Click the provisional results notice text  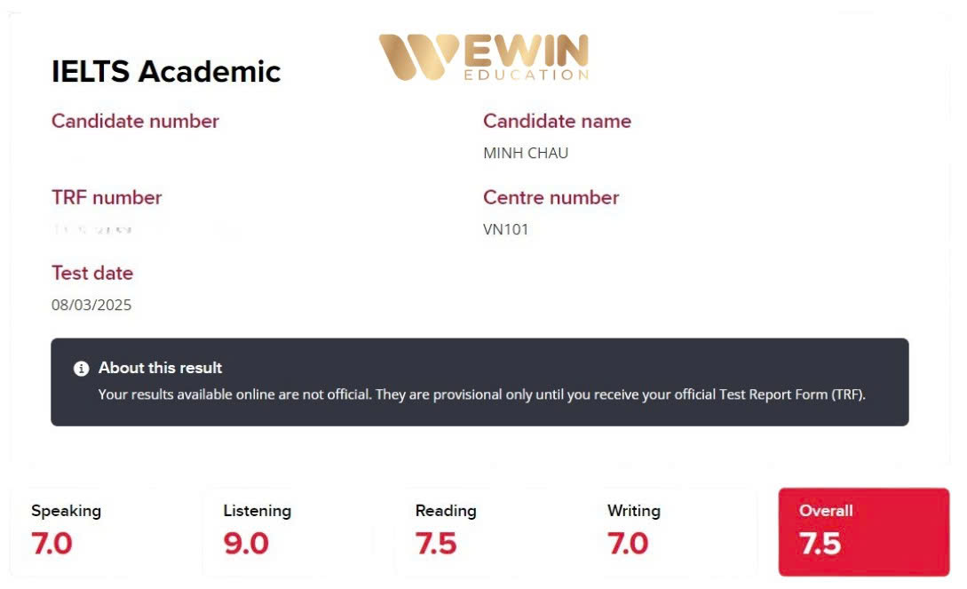point(481,394)
